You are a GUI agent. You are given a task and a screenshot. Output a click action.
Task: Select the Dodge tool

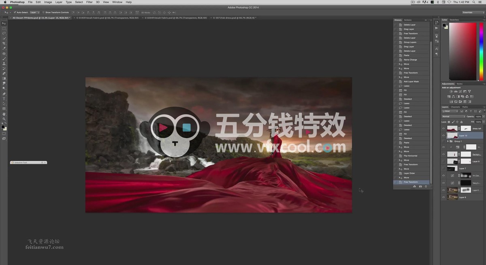tap(4, 88)
